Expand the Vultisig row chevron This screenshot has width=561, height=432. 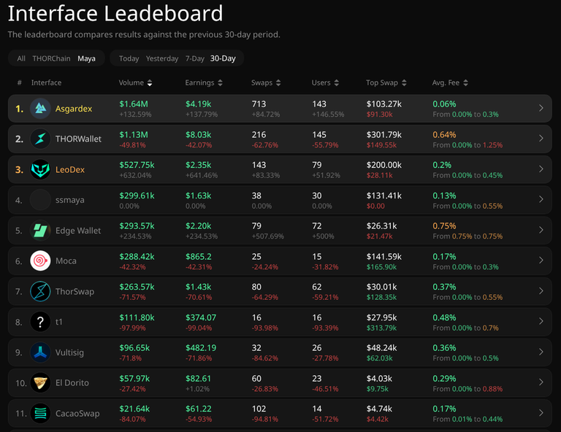(541, 352)
